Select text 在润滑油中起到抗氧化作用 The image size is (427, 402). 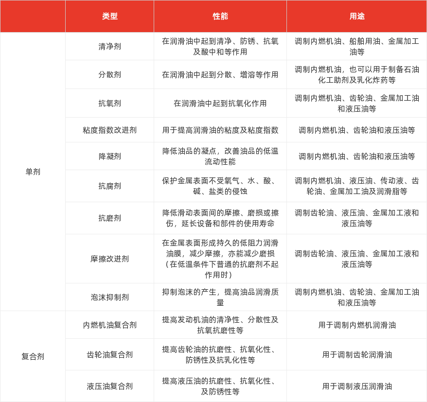point(220,103)
